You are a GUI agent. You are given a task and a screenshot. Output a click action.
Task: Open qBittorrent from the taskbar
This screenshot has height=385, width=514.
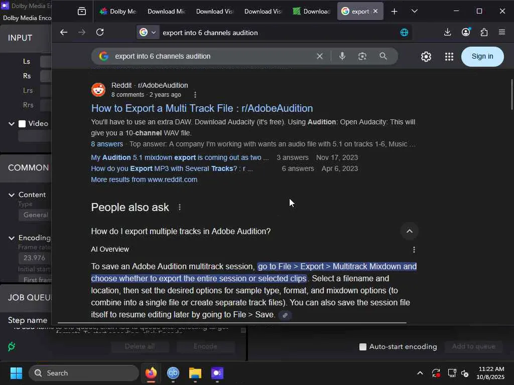click(x=173, y=373)
